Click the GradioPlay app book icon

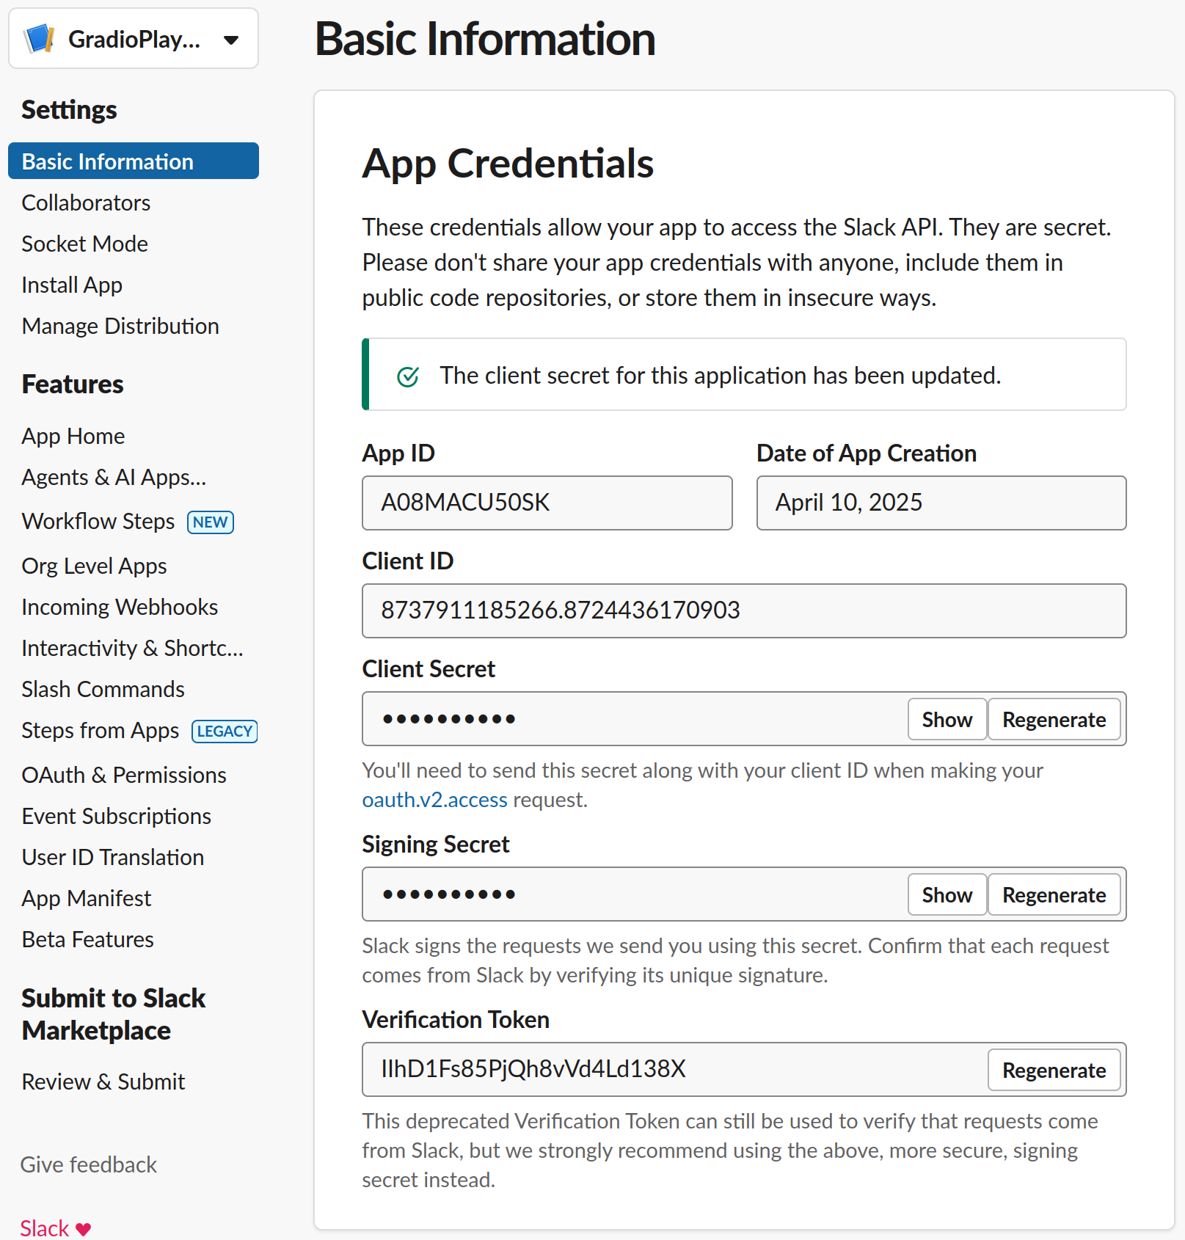coord(40,39)
